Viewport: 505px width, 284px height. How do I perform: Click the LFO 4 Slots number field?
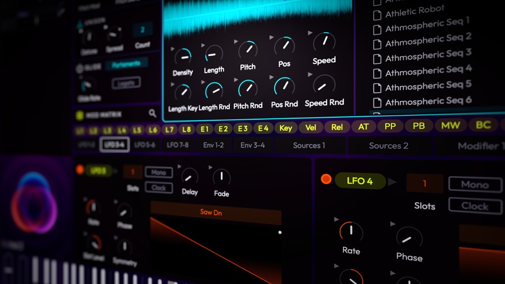424,183
